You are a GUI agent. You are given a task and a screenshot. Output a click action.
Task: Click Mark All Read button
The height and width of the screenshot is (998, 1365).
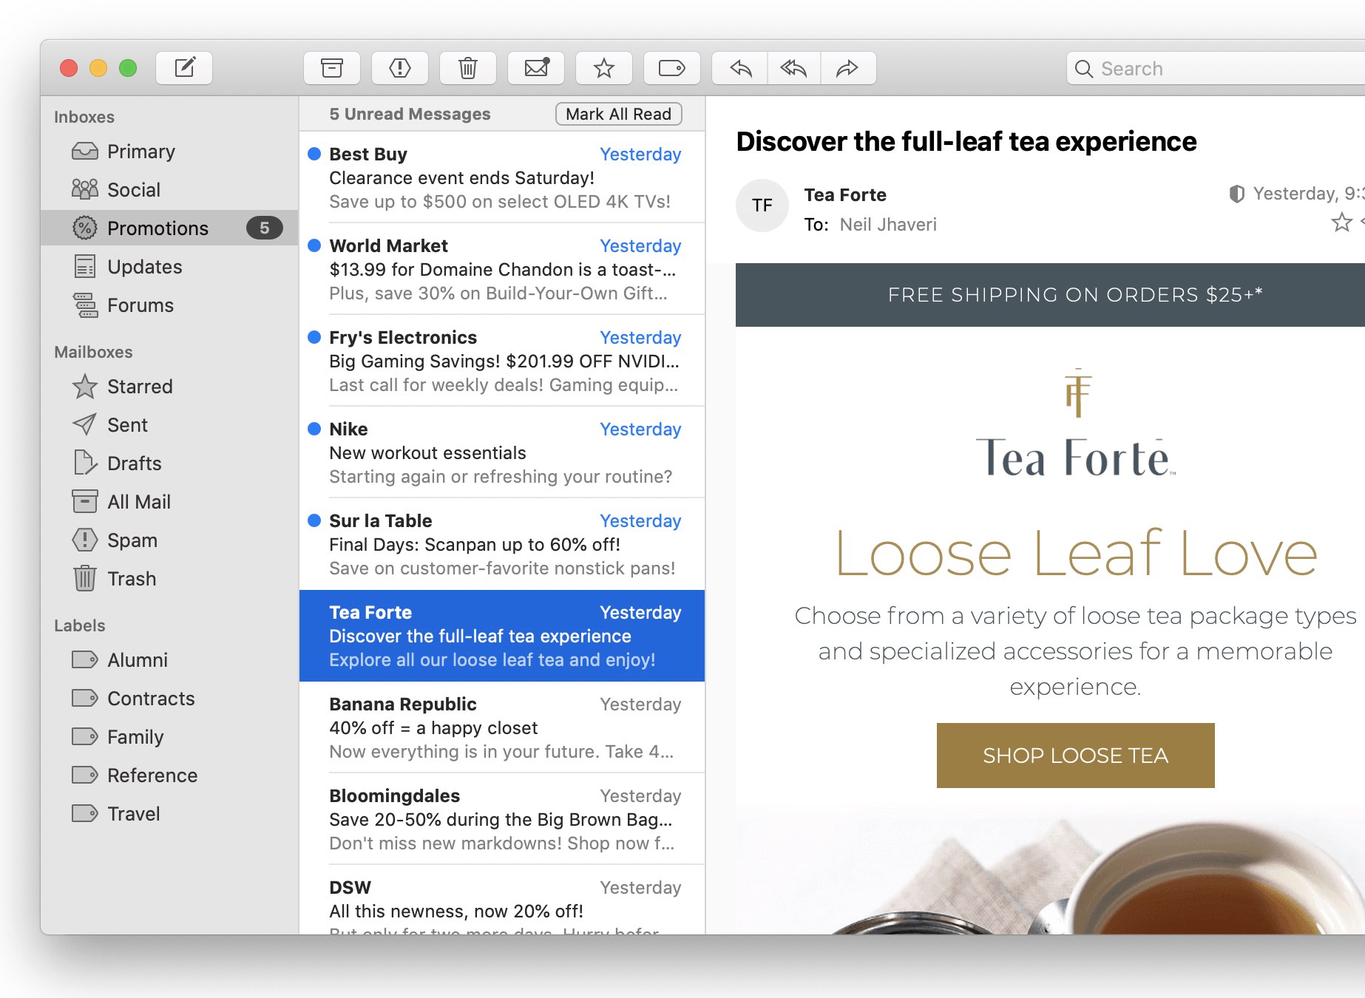pyautogui.click(x=619, y=114)
